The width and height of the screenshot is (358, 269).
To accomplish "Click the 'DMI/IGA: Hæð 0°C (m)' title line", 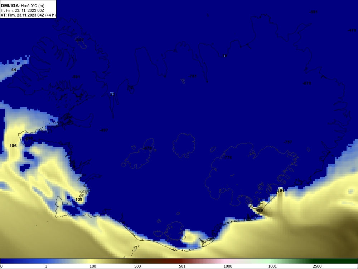I will (x=22, y=6).
